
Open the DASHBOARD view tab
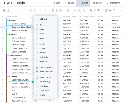(x=113, y=3)
